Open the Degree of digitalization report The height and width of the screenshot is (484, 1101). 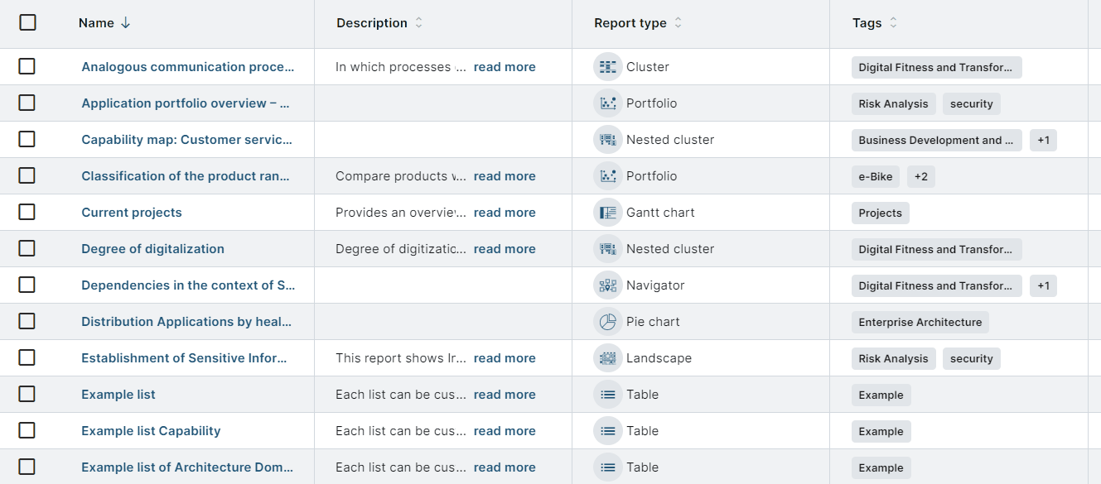[x=152, y=249]
